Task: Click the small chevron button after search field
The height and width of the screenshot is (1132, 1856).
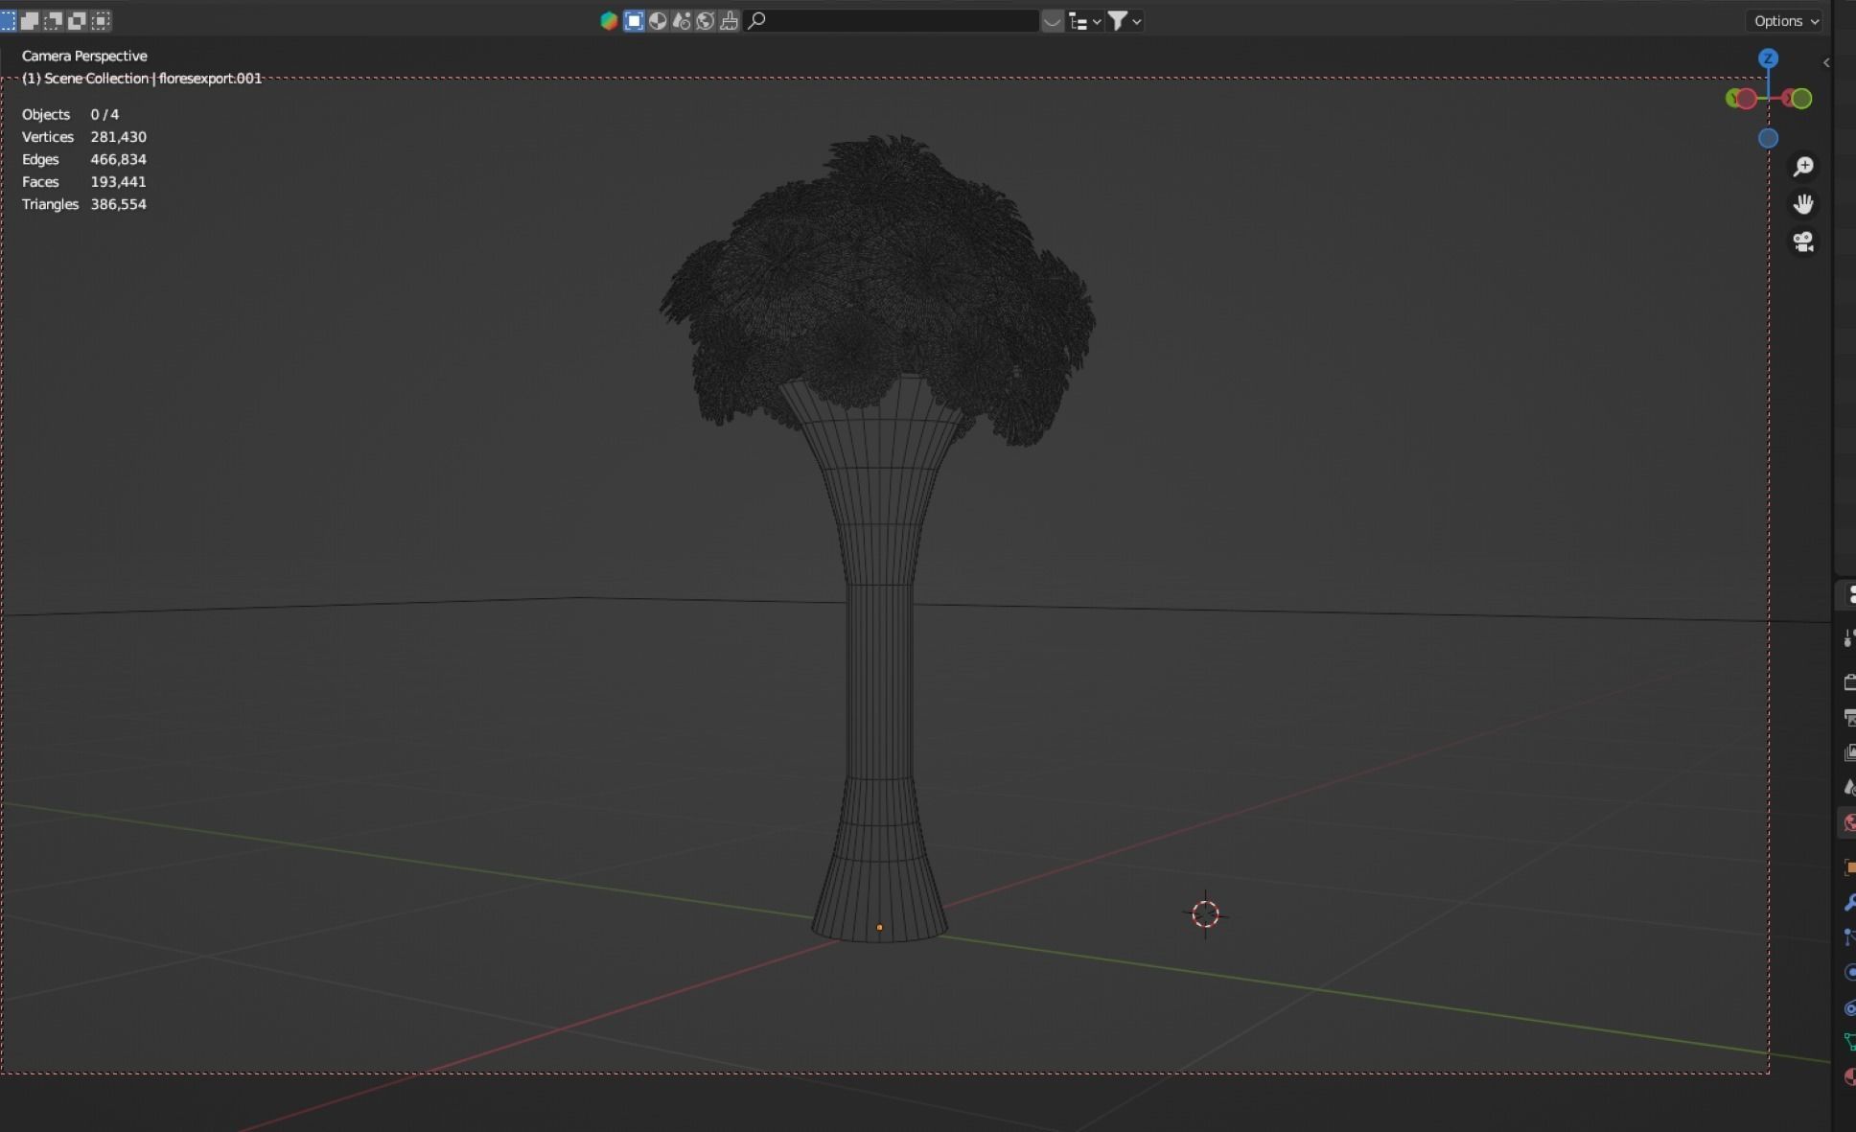Action: pos(1053,21)
